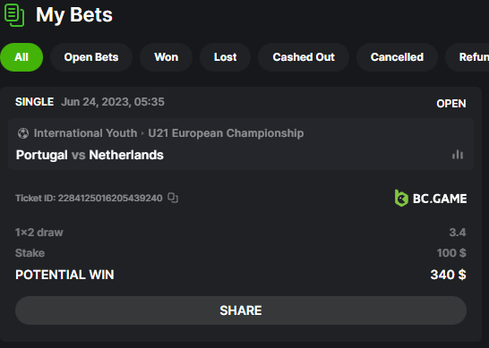
Task: Click the BC.GAME logo icon
Action: [401, 198]
